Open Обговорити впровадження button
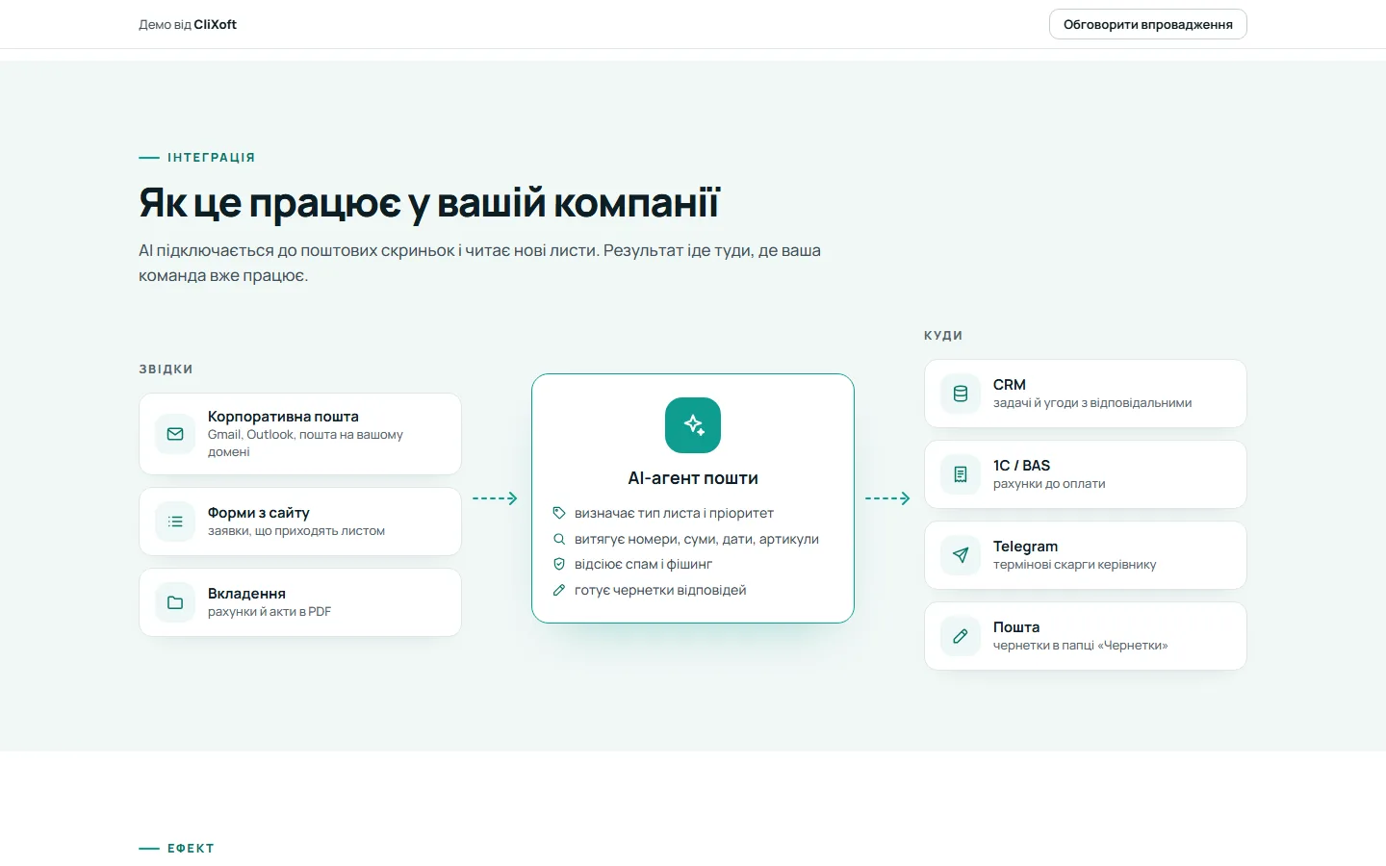 tap(1148, 24)
